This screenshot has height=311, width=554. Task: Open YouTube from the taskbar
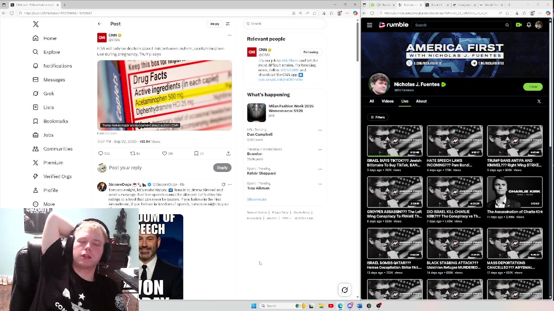pos(331,306)
